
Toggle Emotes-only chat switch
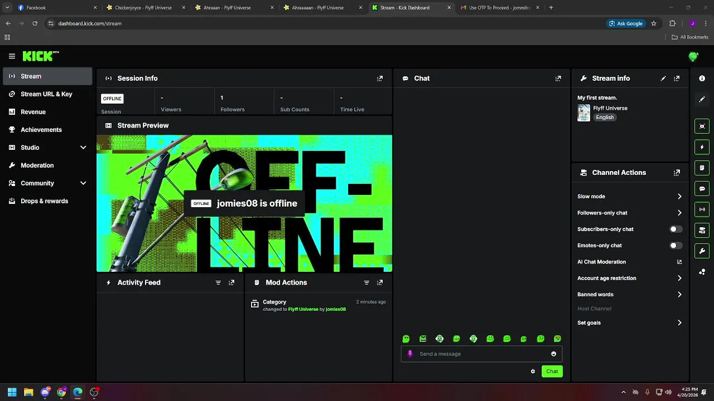coord(676,245)
